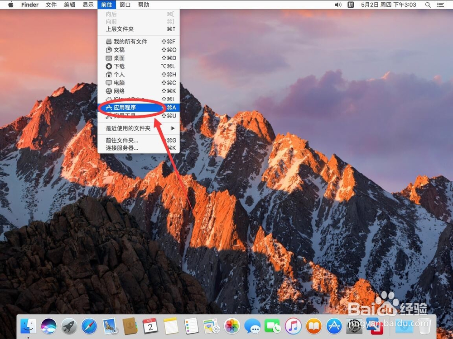
Task: Open the 窗口 menu
Action: pos(125,5)
